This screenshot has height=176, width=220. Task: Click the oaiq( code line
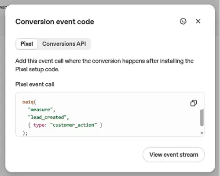click(29, 102)
